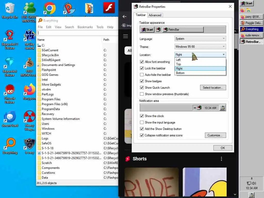Toggle Add the Show Desktop button checkbox
Image resolution: width=264 pixels, height=198 pixels.
[x=142, y=129]
